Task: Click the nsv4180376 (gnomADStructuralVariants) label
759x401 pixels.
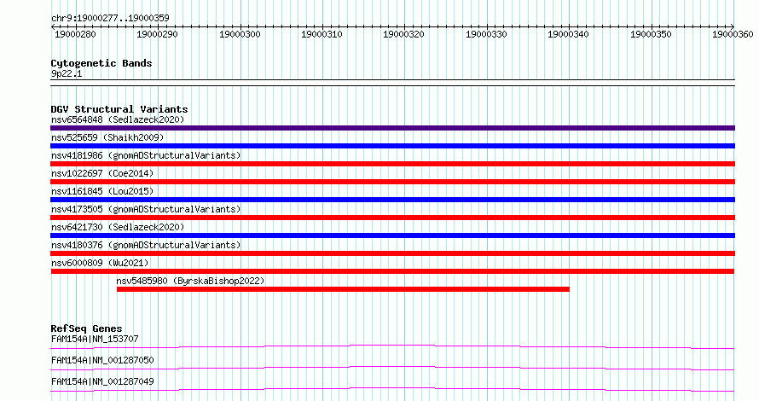Action: click(x=146, y=245)
